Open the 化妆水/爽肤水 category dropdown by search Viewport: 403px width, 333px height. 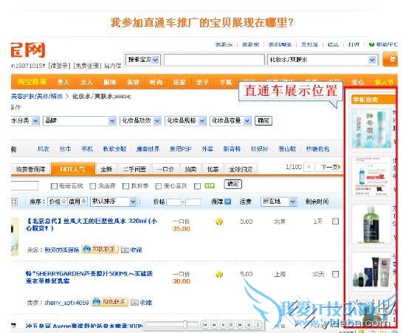323,60
